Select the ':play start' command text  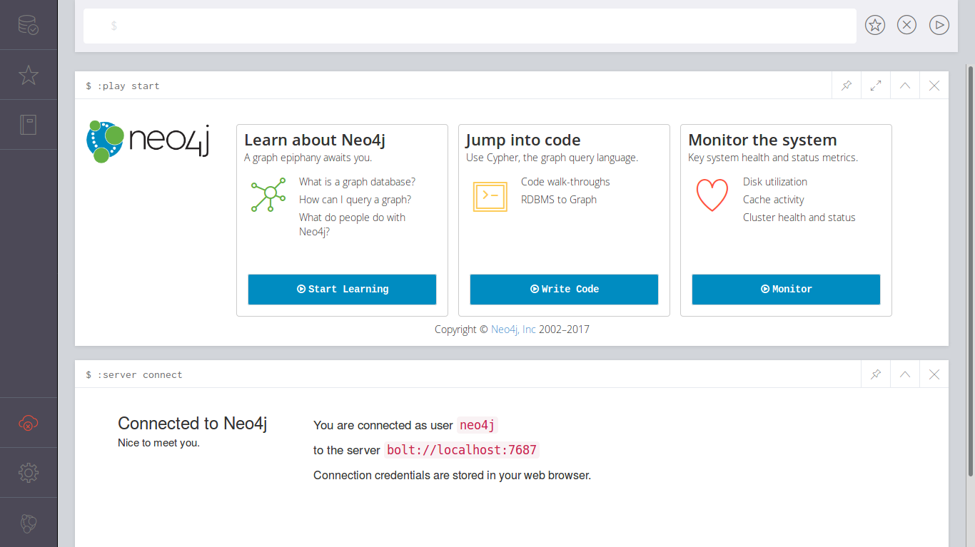point(128,86)
